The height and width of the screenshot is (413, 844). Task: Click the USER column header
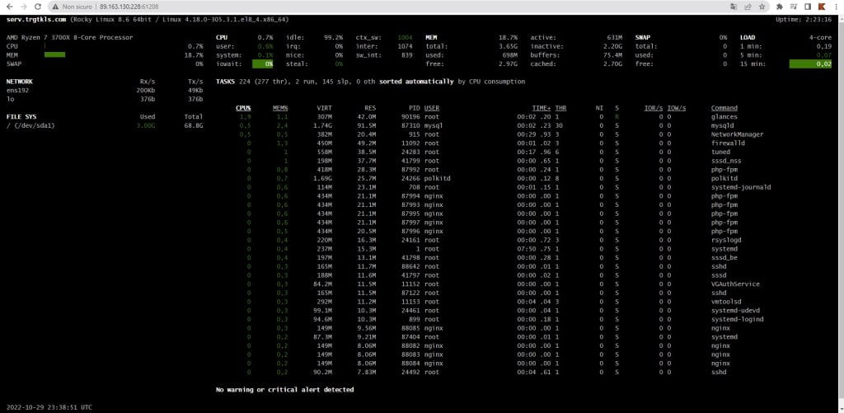pos(431,108)
